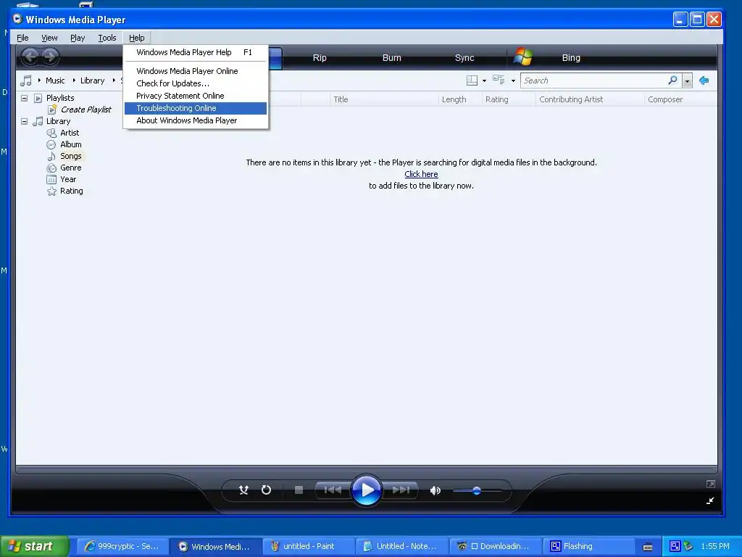742x557 pixels.
Task: Expand the breadcrumb arrow before Music
Action: [39, 81]
